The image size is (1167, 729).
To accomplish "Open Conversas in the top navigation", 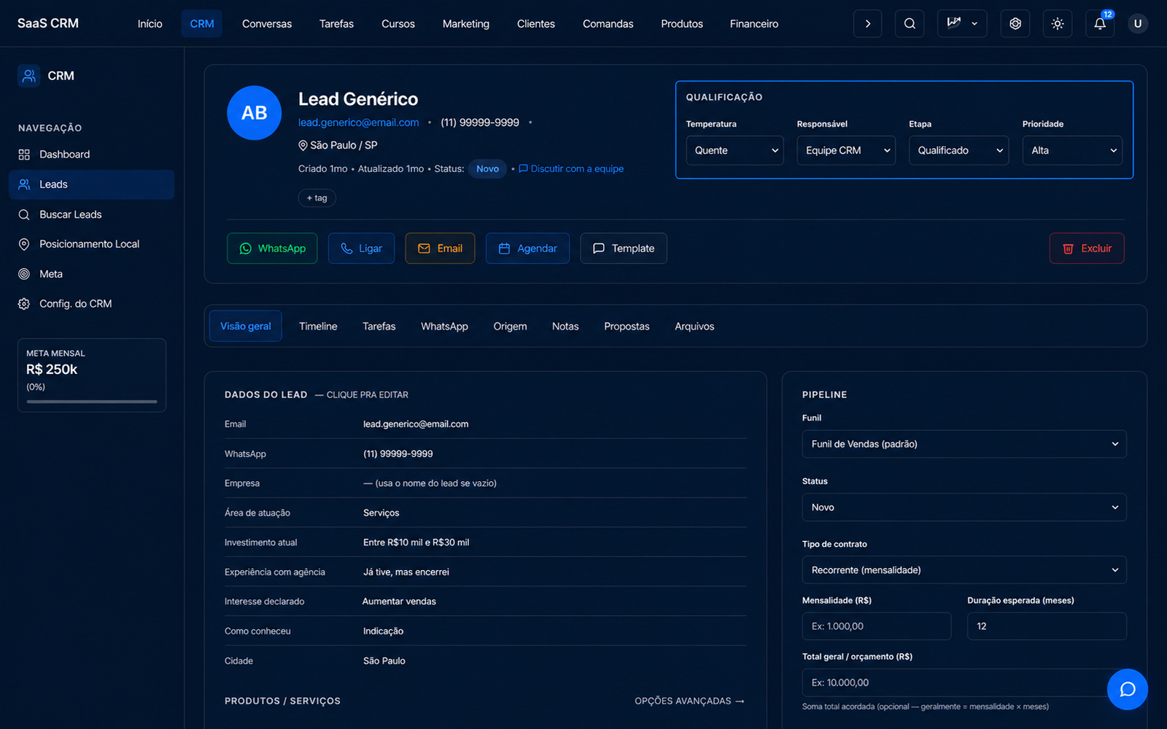I will (267, 23).
